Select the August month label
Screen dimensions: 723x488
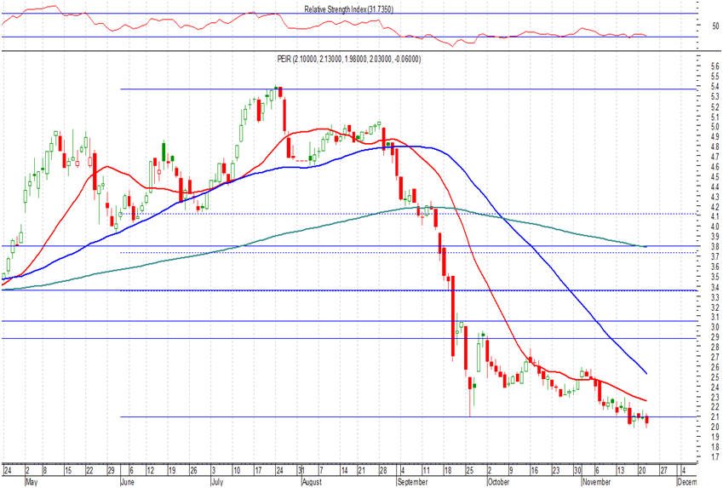click(x=312, y=481)
